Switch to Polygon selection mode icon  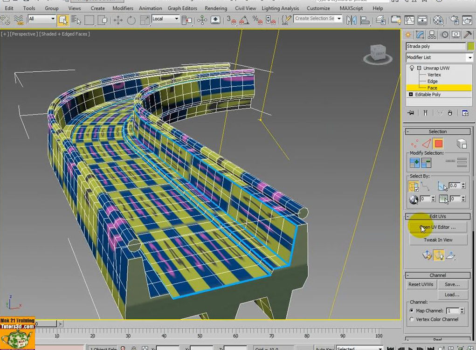tap(438, 144)
